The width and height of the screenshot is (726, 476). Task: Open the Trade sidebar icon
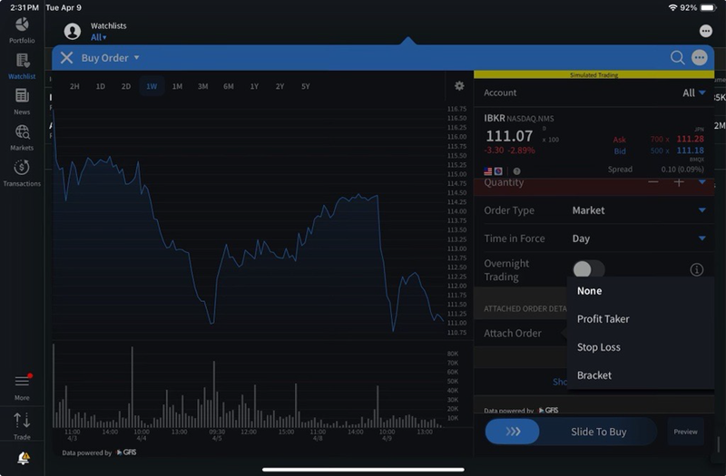pyautogui.click(x=22, y=425)
